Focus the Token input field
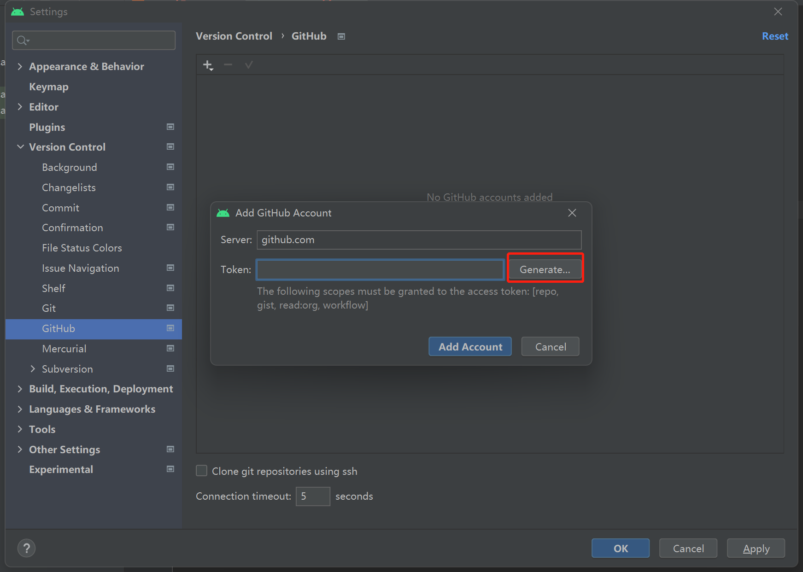 [x=380, y=269]
